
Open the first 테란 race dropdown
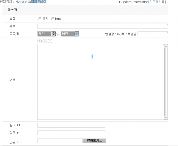click(46, 34)
